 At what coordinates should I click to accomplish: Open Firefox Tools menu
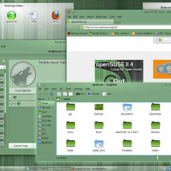click(112, 17)
